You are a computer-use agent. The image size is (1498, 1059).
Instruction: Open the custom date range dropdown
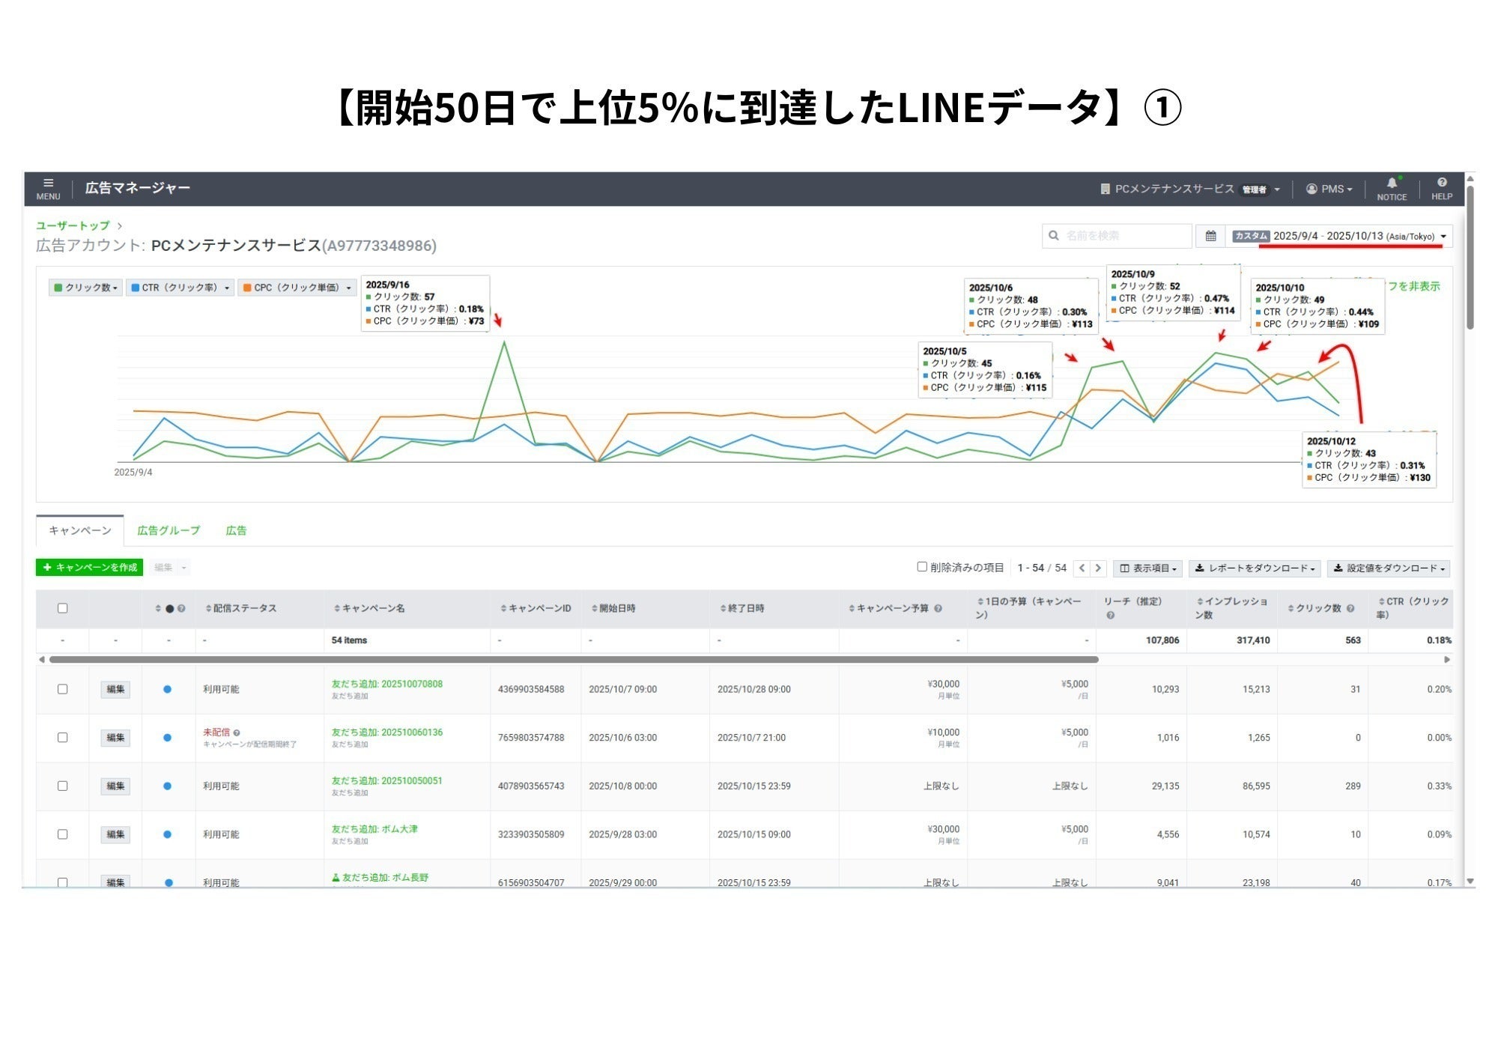pos(1339,236)
